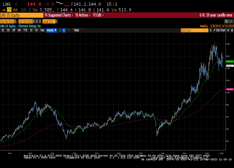Click the high value 146.8 in header
The image size is (234, 168).
[x=85, y=10]
